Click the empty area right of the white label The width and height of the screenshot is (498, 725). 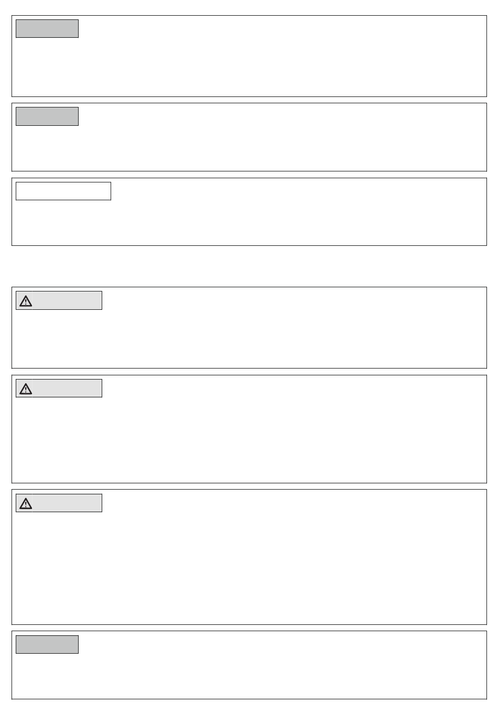click(299, 191)
